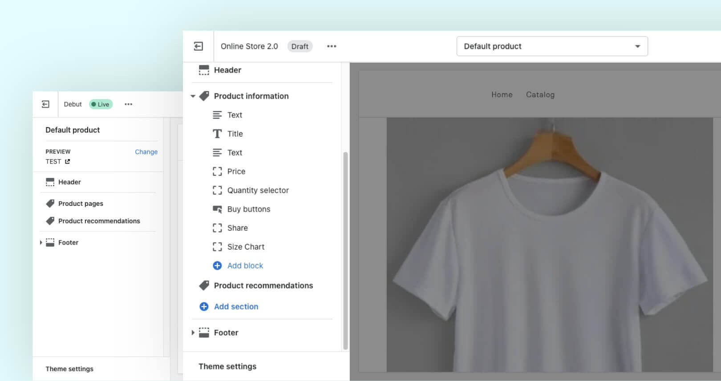
Task: Click the Product information tag icon
Action: pyautogui.click(x=204, y=96)
